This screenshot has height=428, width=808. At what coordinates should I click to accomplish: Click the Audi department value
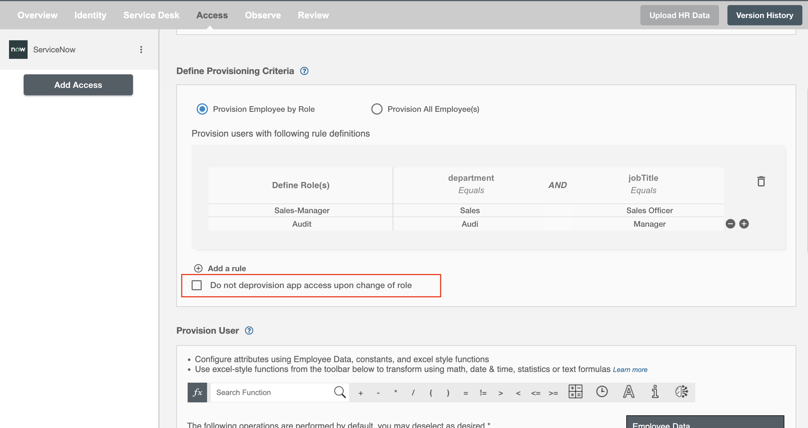click(470, 224)
